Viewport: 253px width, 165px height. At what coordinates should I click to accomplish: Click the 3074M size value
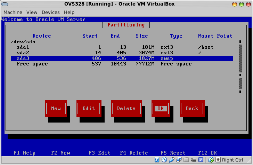[147, 53]
